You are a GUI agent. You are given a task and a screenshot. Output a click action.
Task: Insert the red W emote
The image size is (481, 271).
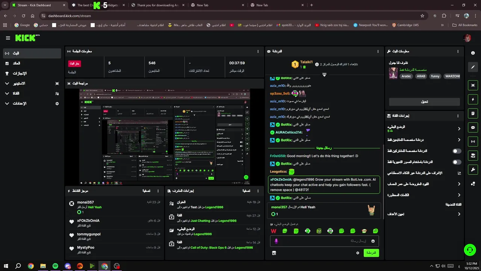(x=273, y=231)
